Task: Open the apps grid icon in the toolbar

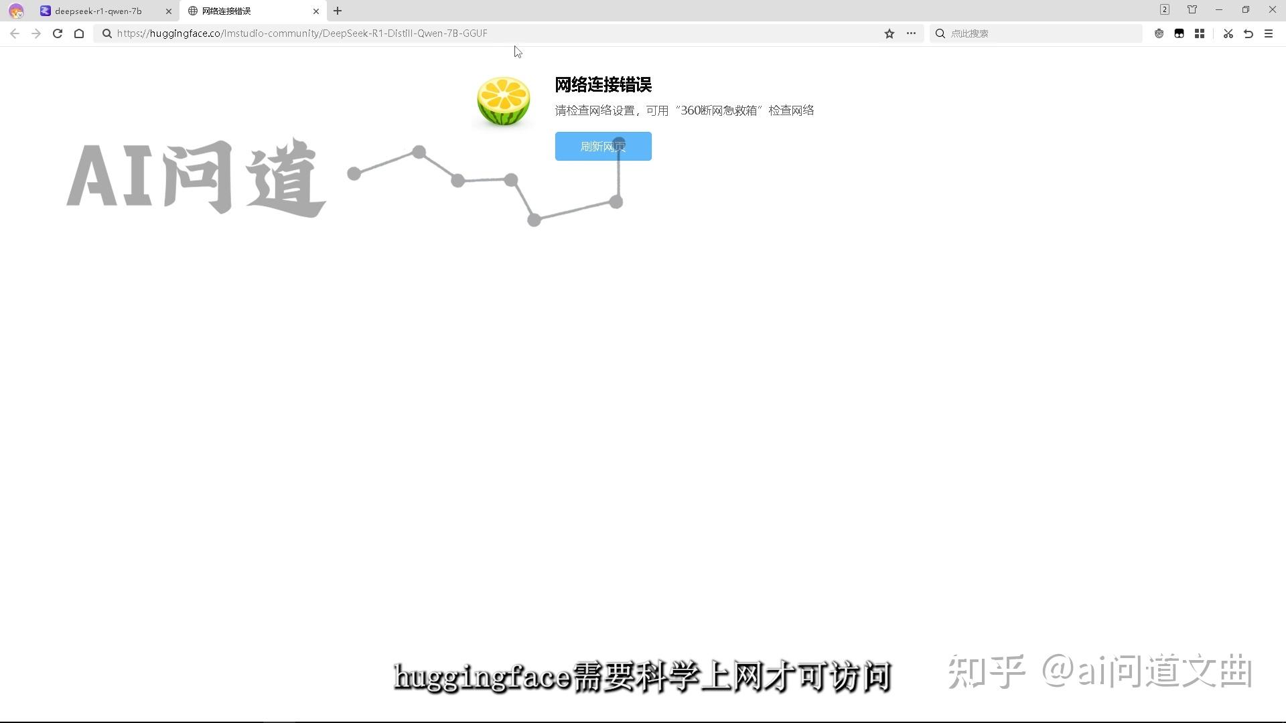Action: 1200,33
